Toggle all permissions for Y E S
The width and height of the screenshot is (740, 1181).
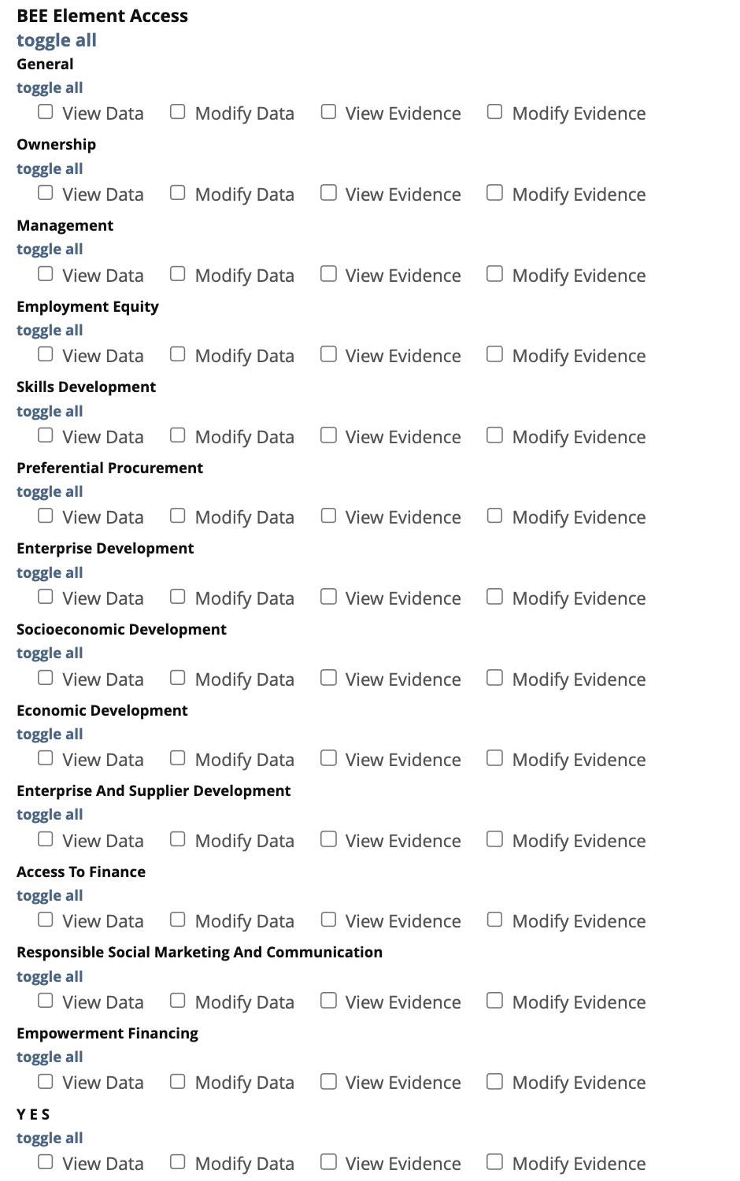(x=50, y=1138)
